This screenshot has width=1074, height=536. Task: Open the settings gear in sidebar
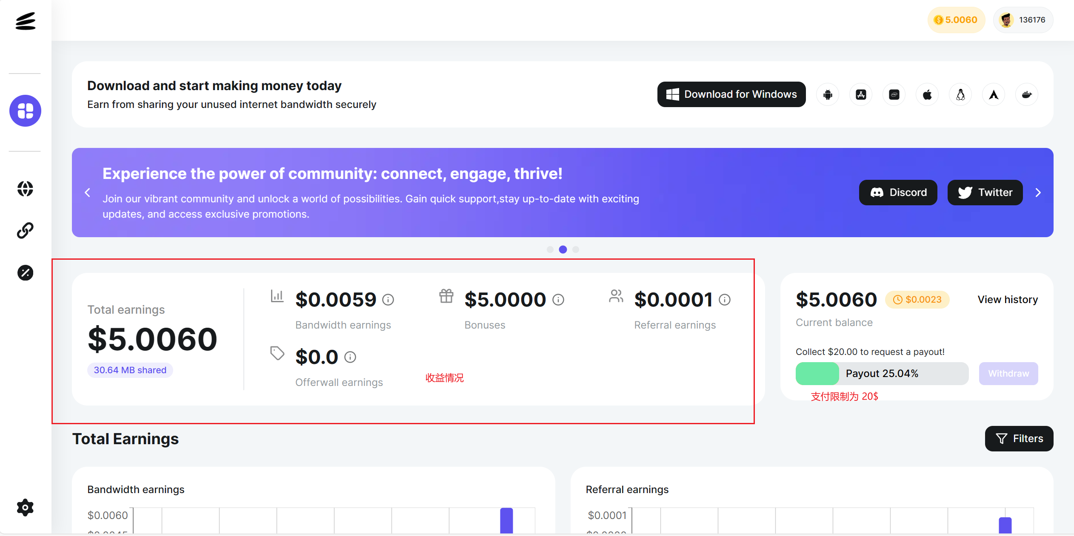26,507
